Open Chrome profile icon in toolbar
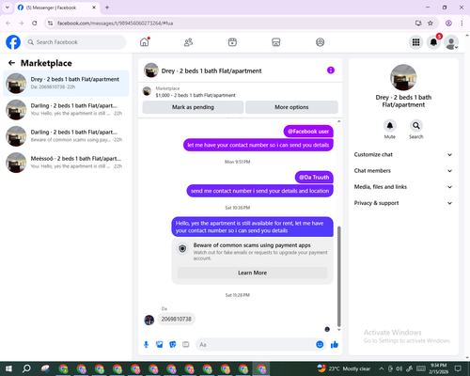The image size is (470, 376). [x=448, y=23]
